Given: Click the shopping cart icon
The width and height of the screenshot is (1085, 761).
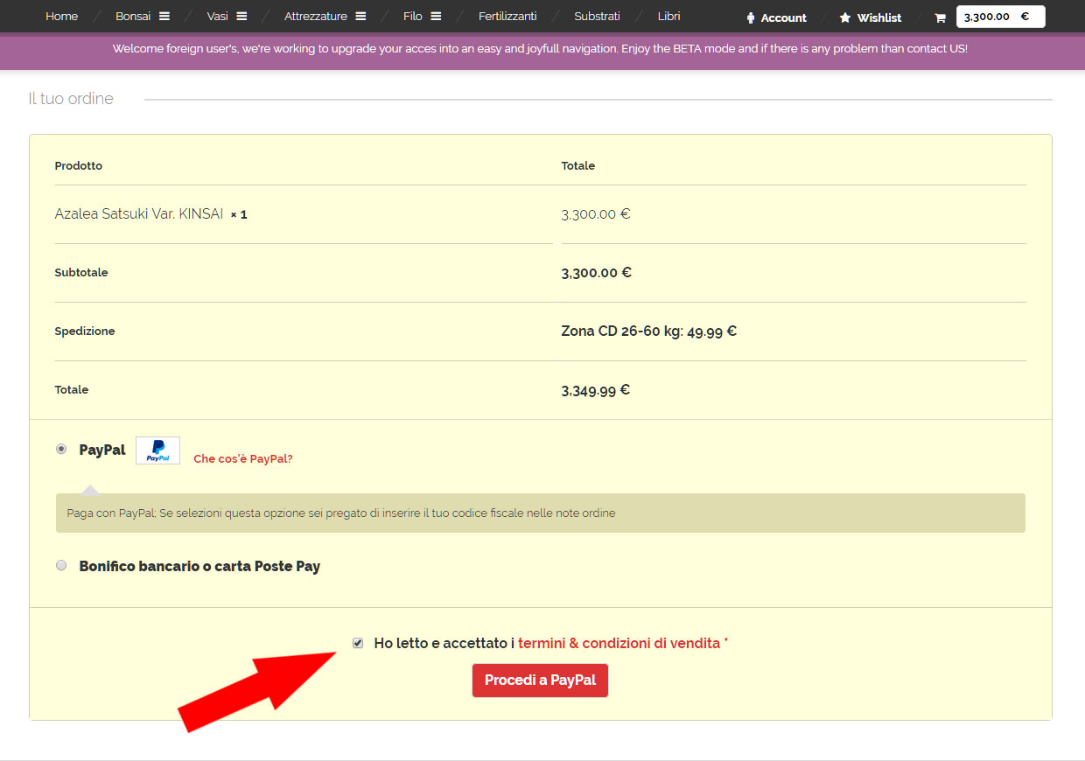Looking at the screenshot, I should tap(941, 17).
